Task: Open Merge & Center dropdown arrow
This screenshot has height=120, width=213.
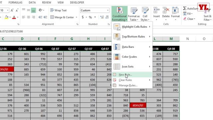Action: point(77,17)
